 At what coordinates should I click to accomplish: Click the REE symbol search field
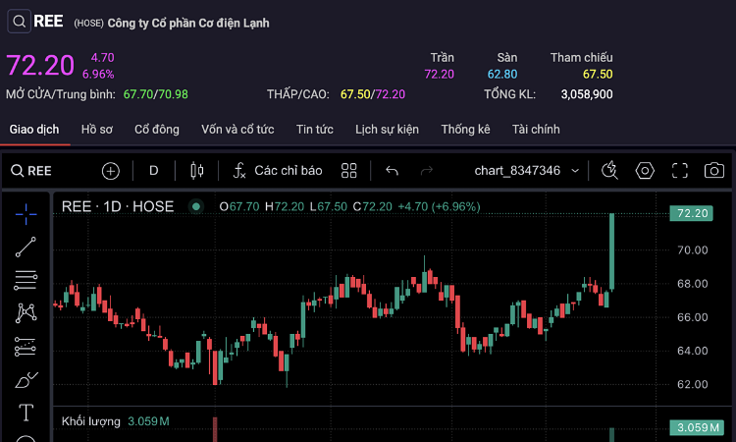click(39, 171)
